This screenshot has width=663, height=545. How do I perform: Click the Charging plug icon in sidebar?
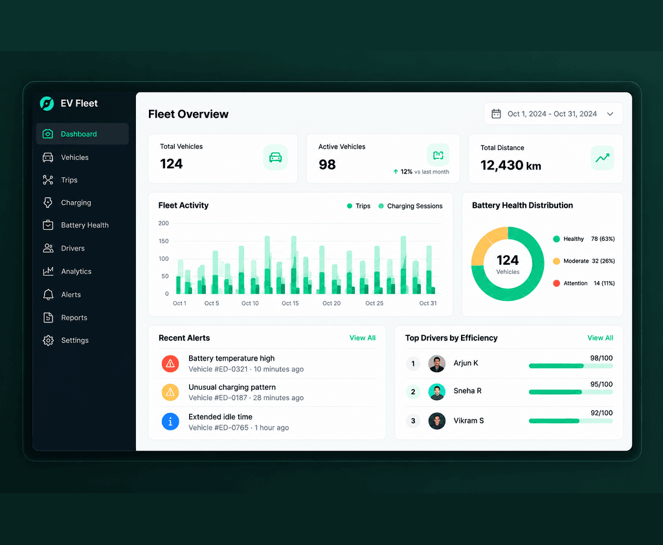pos(48,203)
